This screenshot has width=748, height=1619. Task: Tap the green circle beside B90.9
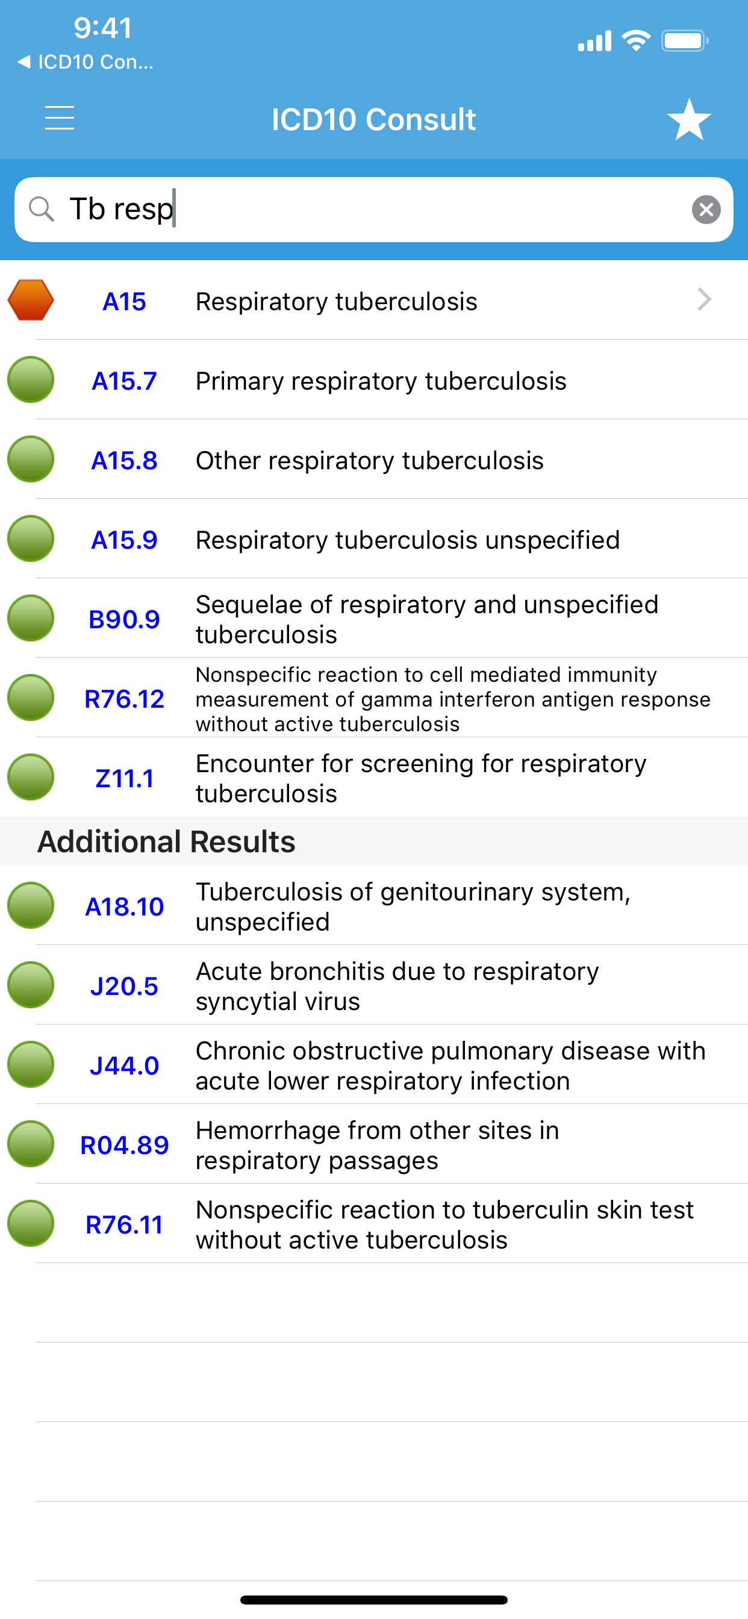[30, 619]
